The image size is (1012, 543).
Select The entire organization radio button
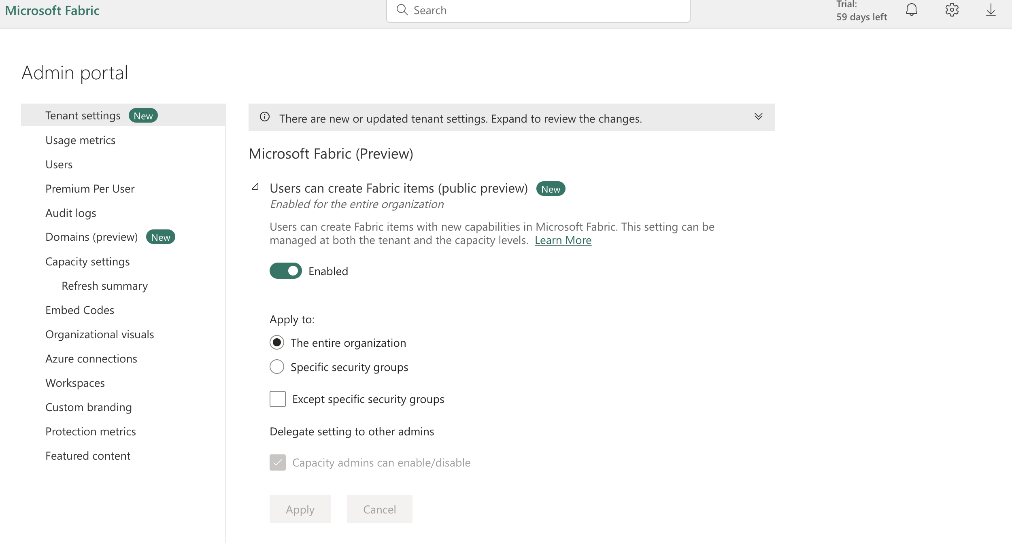[x=277, y=343]
